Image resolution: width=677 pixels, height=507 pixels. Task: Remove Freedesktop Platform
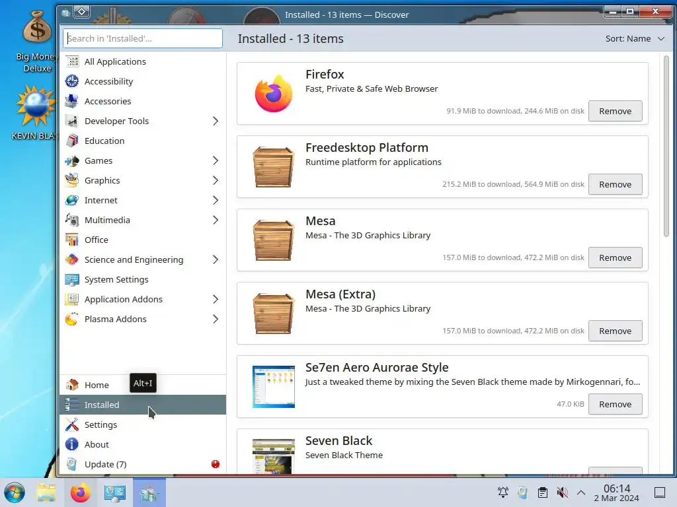(x=616, y=185)
